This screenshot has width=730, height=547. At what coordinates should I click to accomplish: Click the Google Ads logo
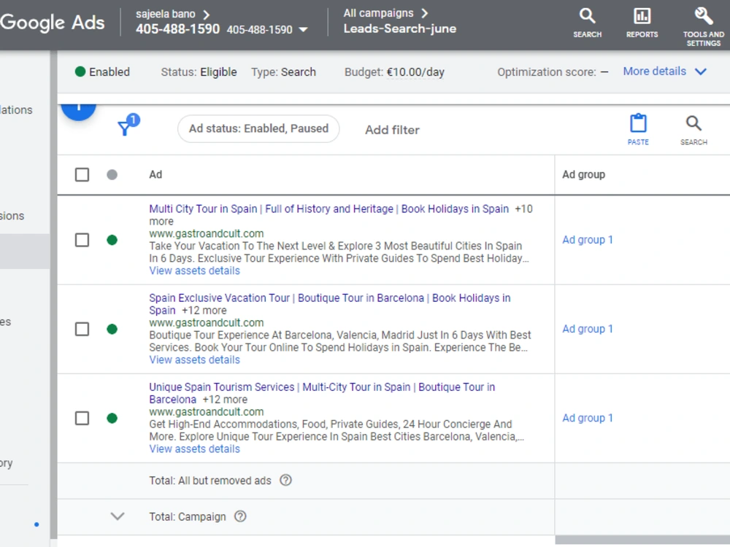coord(52,23)
